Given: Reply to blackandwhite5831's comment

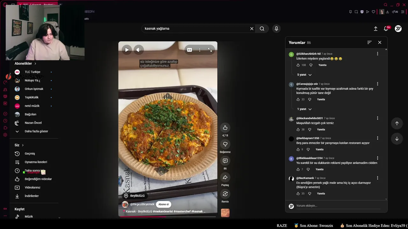Looking at the screenshot, I should pos(321,129).
